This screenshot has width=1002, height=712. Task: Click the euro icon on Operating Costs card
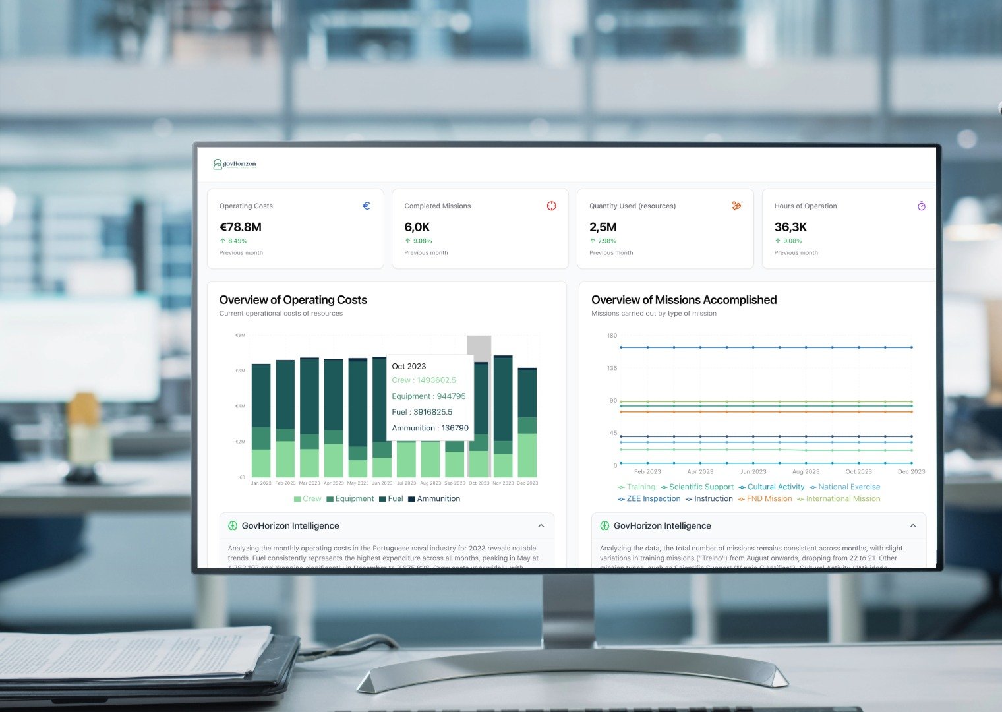tap(367, 206)
